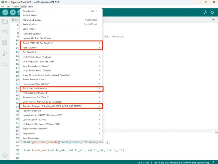The width and height of the screenshot is (218, 164).
Task: Open the Help menu
Action: pos(31,7)
